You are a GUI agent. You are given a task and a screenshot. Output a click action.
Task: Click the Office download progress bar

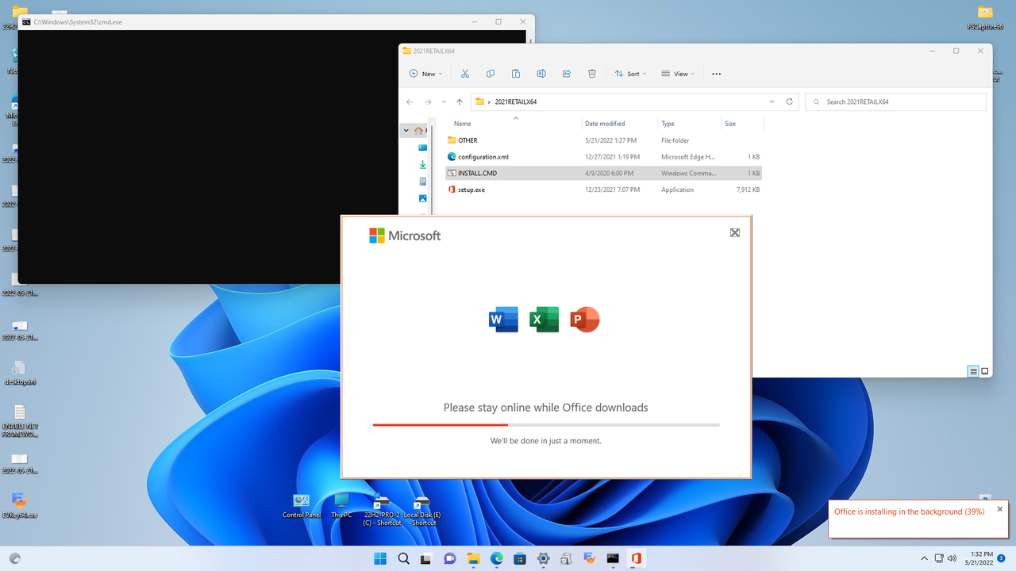[x=546, y=425]
